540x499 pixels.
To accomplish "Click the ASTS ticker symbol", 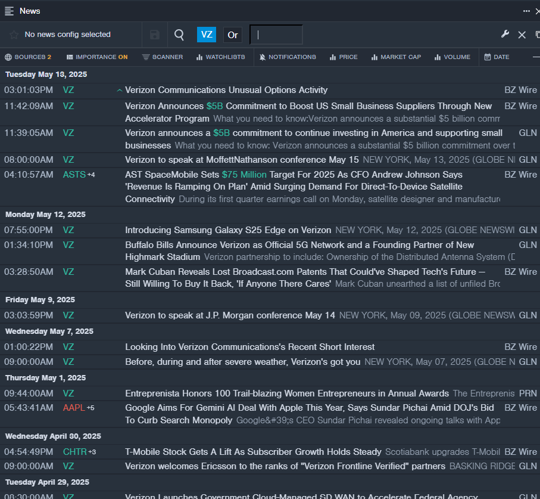I will (74, 175).
